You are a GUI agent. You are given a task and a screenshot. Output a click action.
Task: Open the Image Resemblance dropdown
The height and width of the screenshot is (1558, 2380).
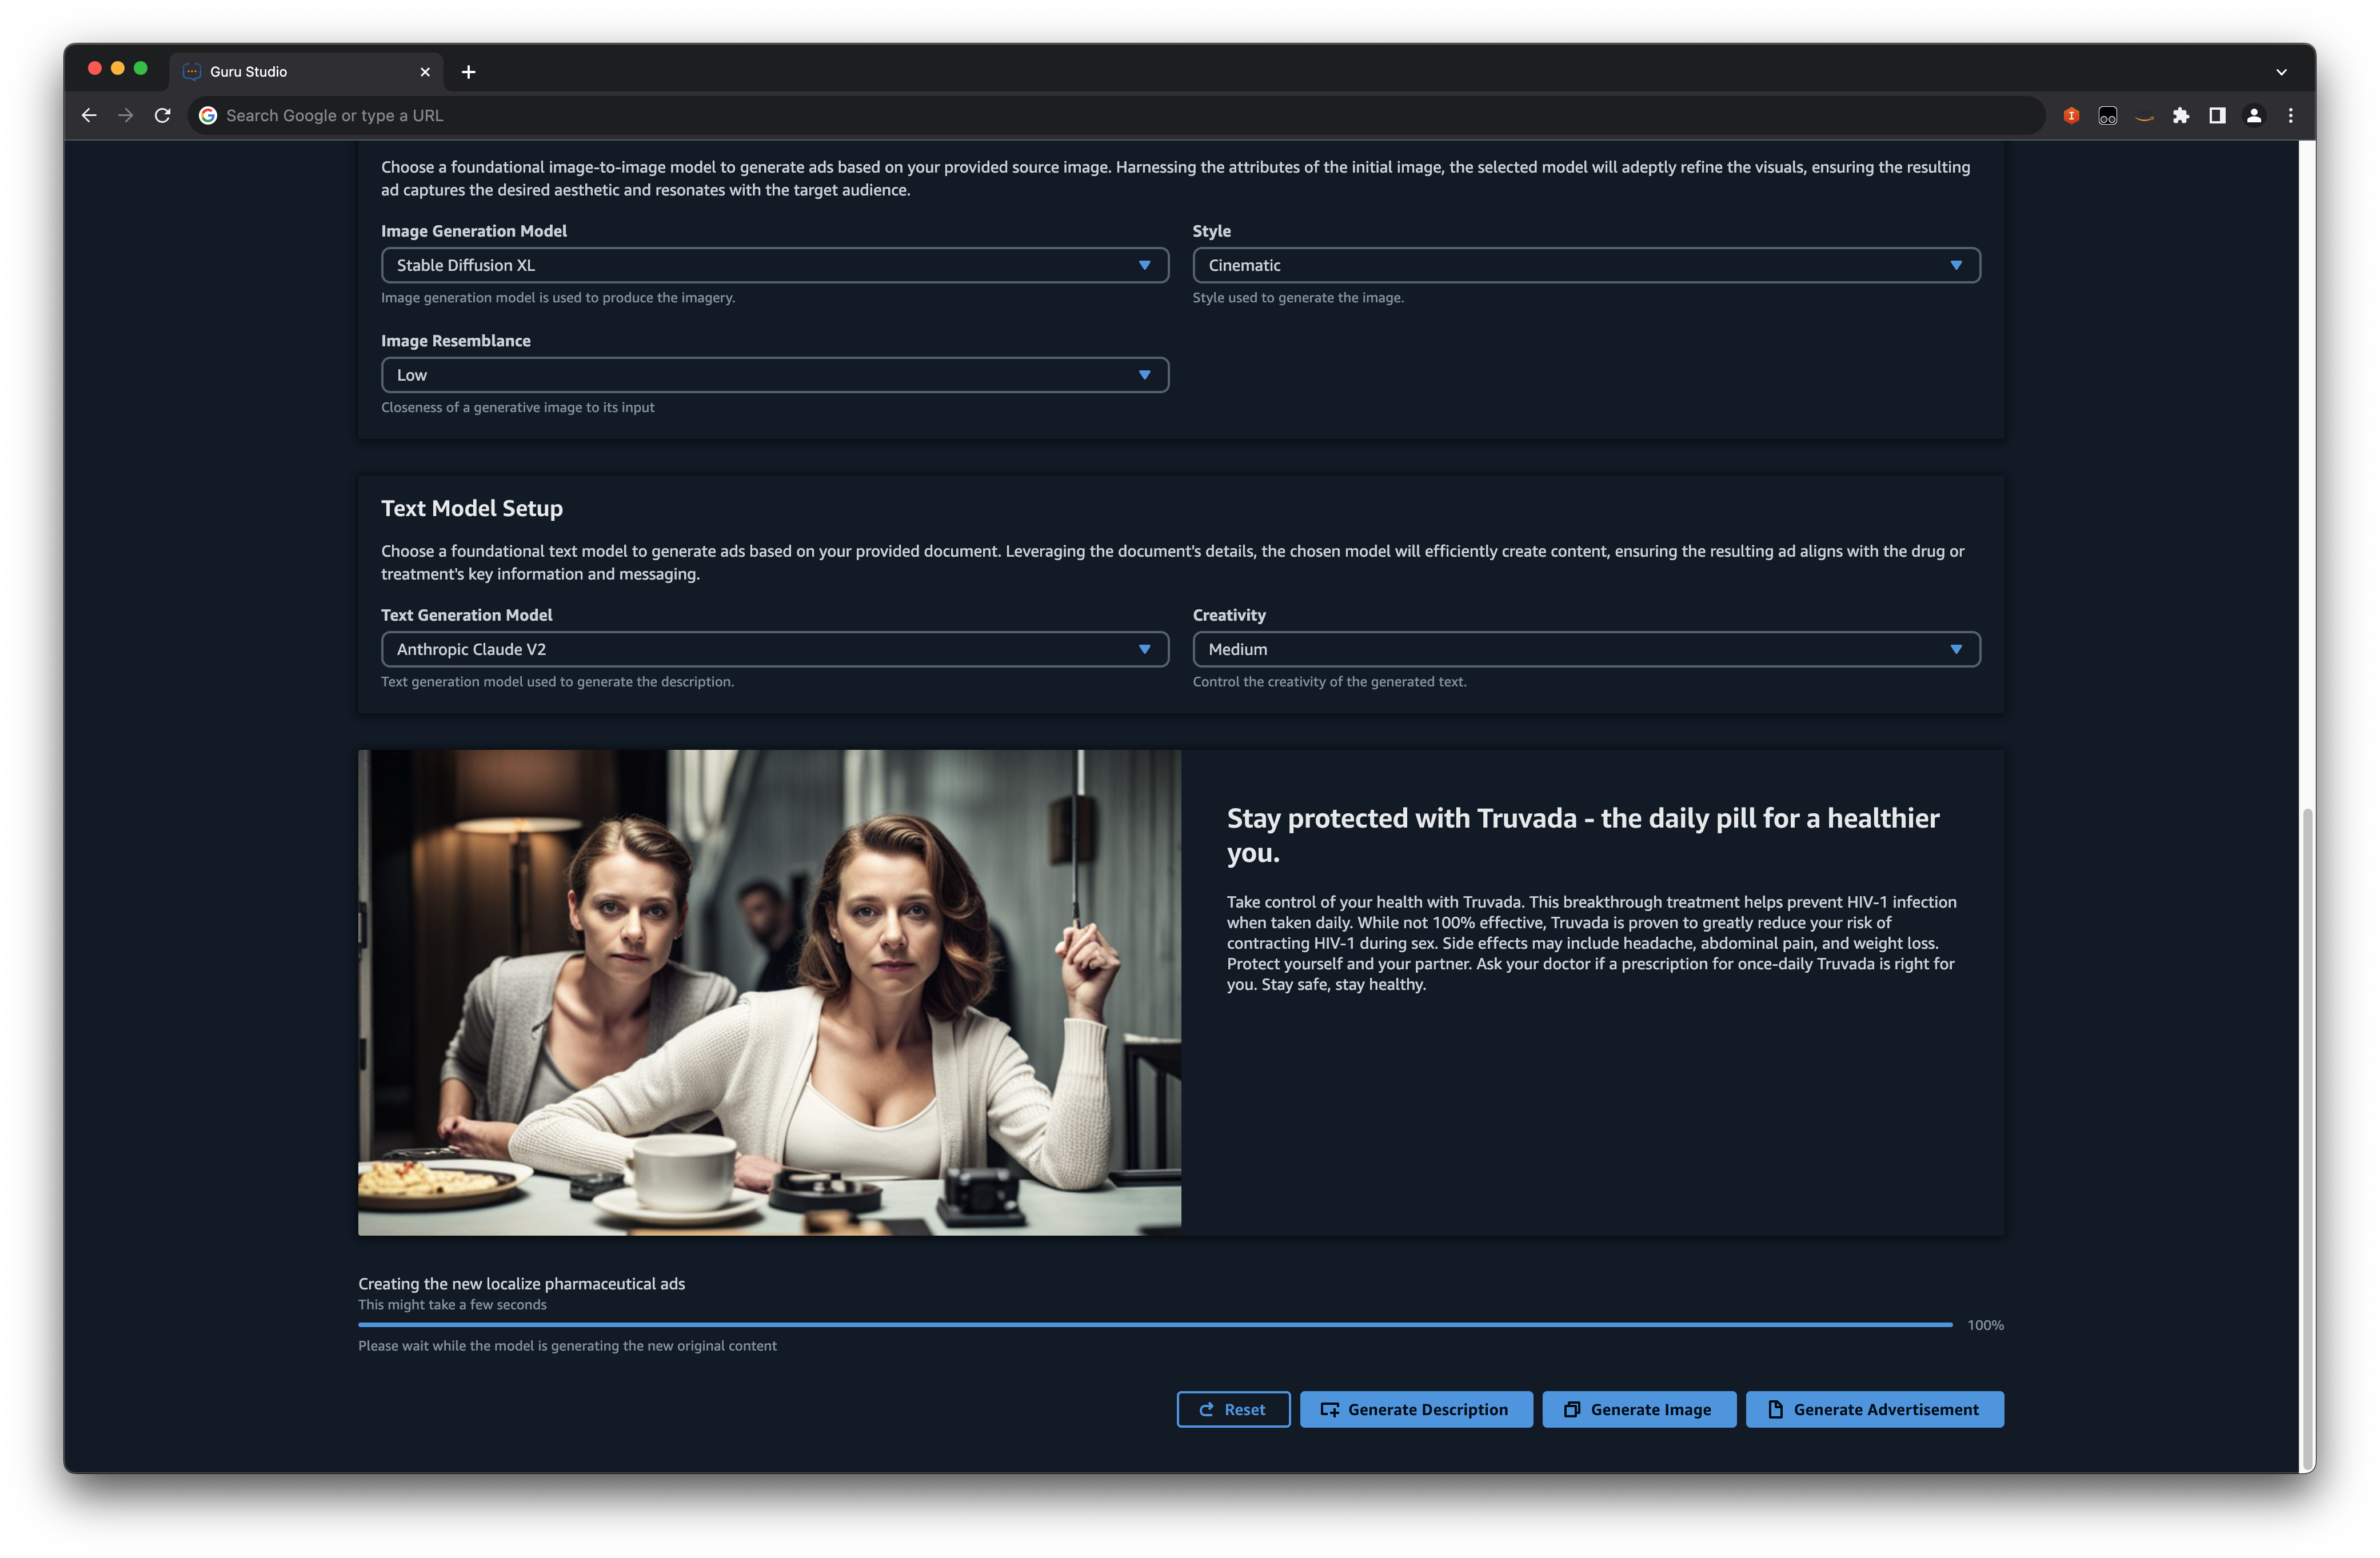[x=774, y=375]
